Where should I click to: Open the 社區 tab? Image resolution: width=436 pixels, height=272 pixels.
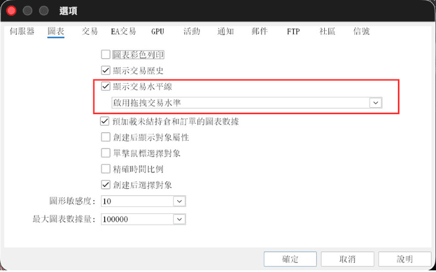point(328,32)
